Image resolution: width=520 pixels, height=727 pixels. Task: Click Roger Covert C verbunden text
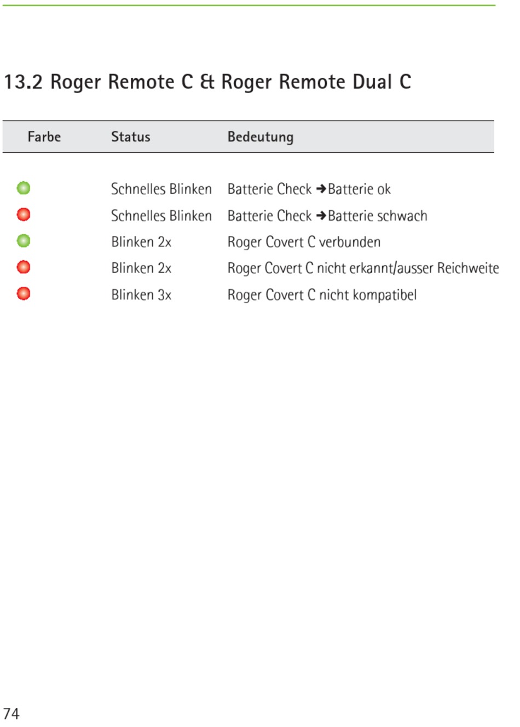(304, 242)
